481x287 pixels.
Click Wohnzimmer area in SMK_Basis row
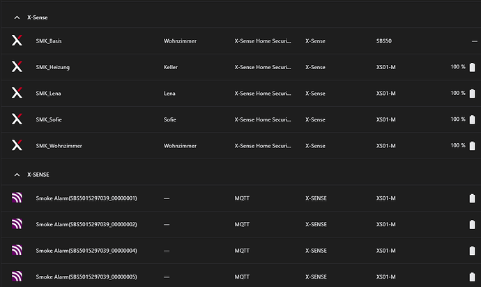(180, 41)
